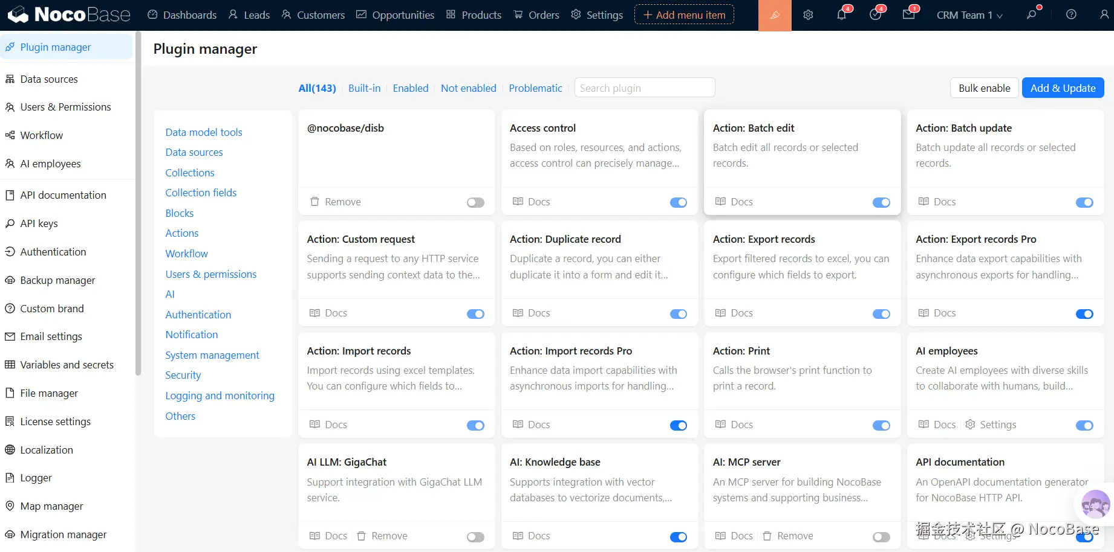Toggle the Action: Export records Pro switch
The height and width of the screenshot is (552, 1114).
[x=1084, y=314]
